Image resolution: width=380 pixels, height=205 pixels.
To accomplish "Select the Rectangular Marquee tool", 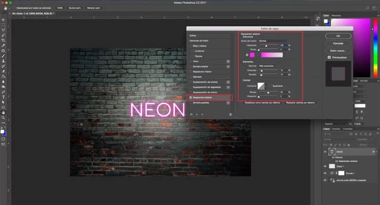I will pos(3,25).
